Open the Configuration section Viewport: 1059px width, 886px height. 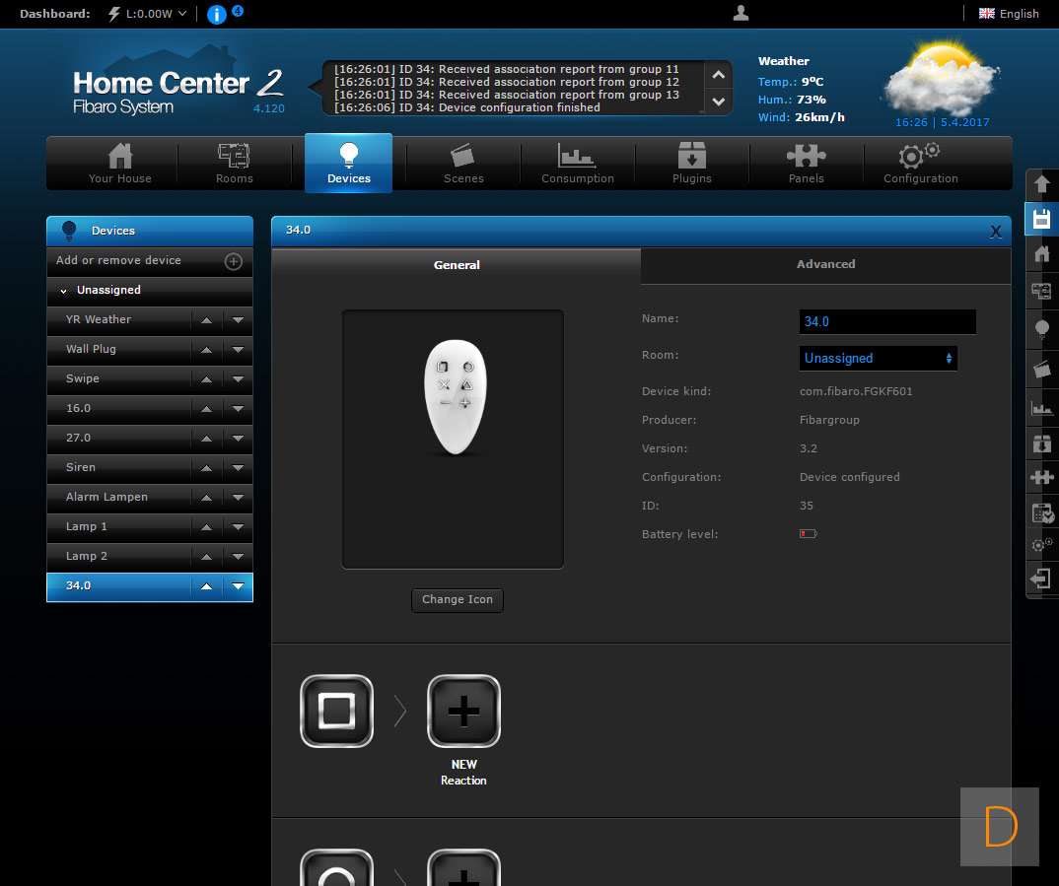pos(921,164)
